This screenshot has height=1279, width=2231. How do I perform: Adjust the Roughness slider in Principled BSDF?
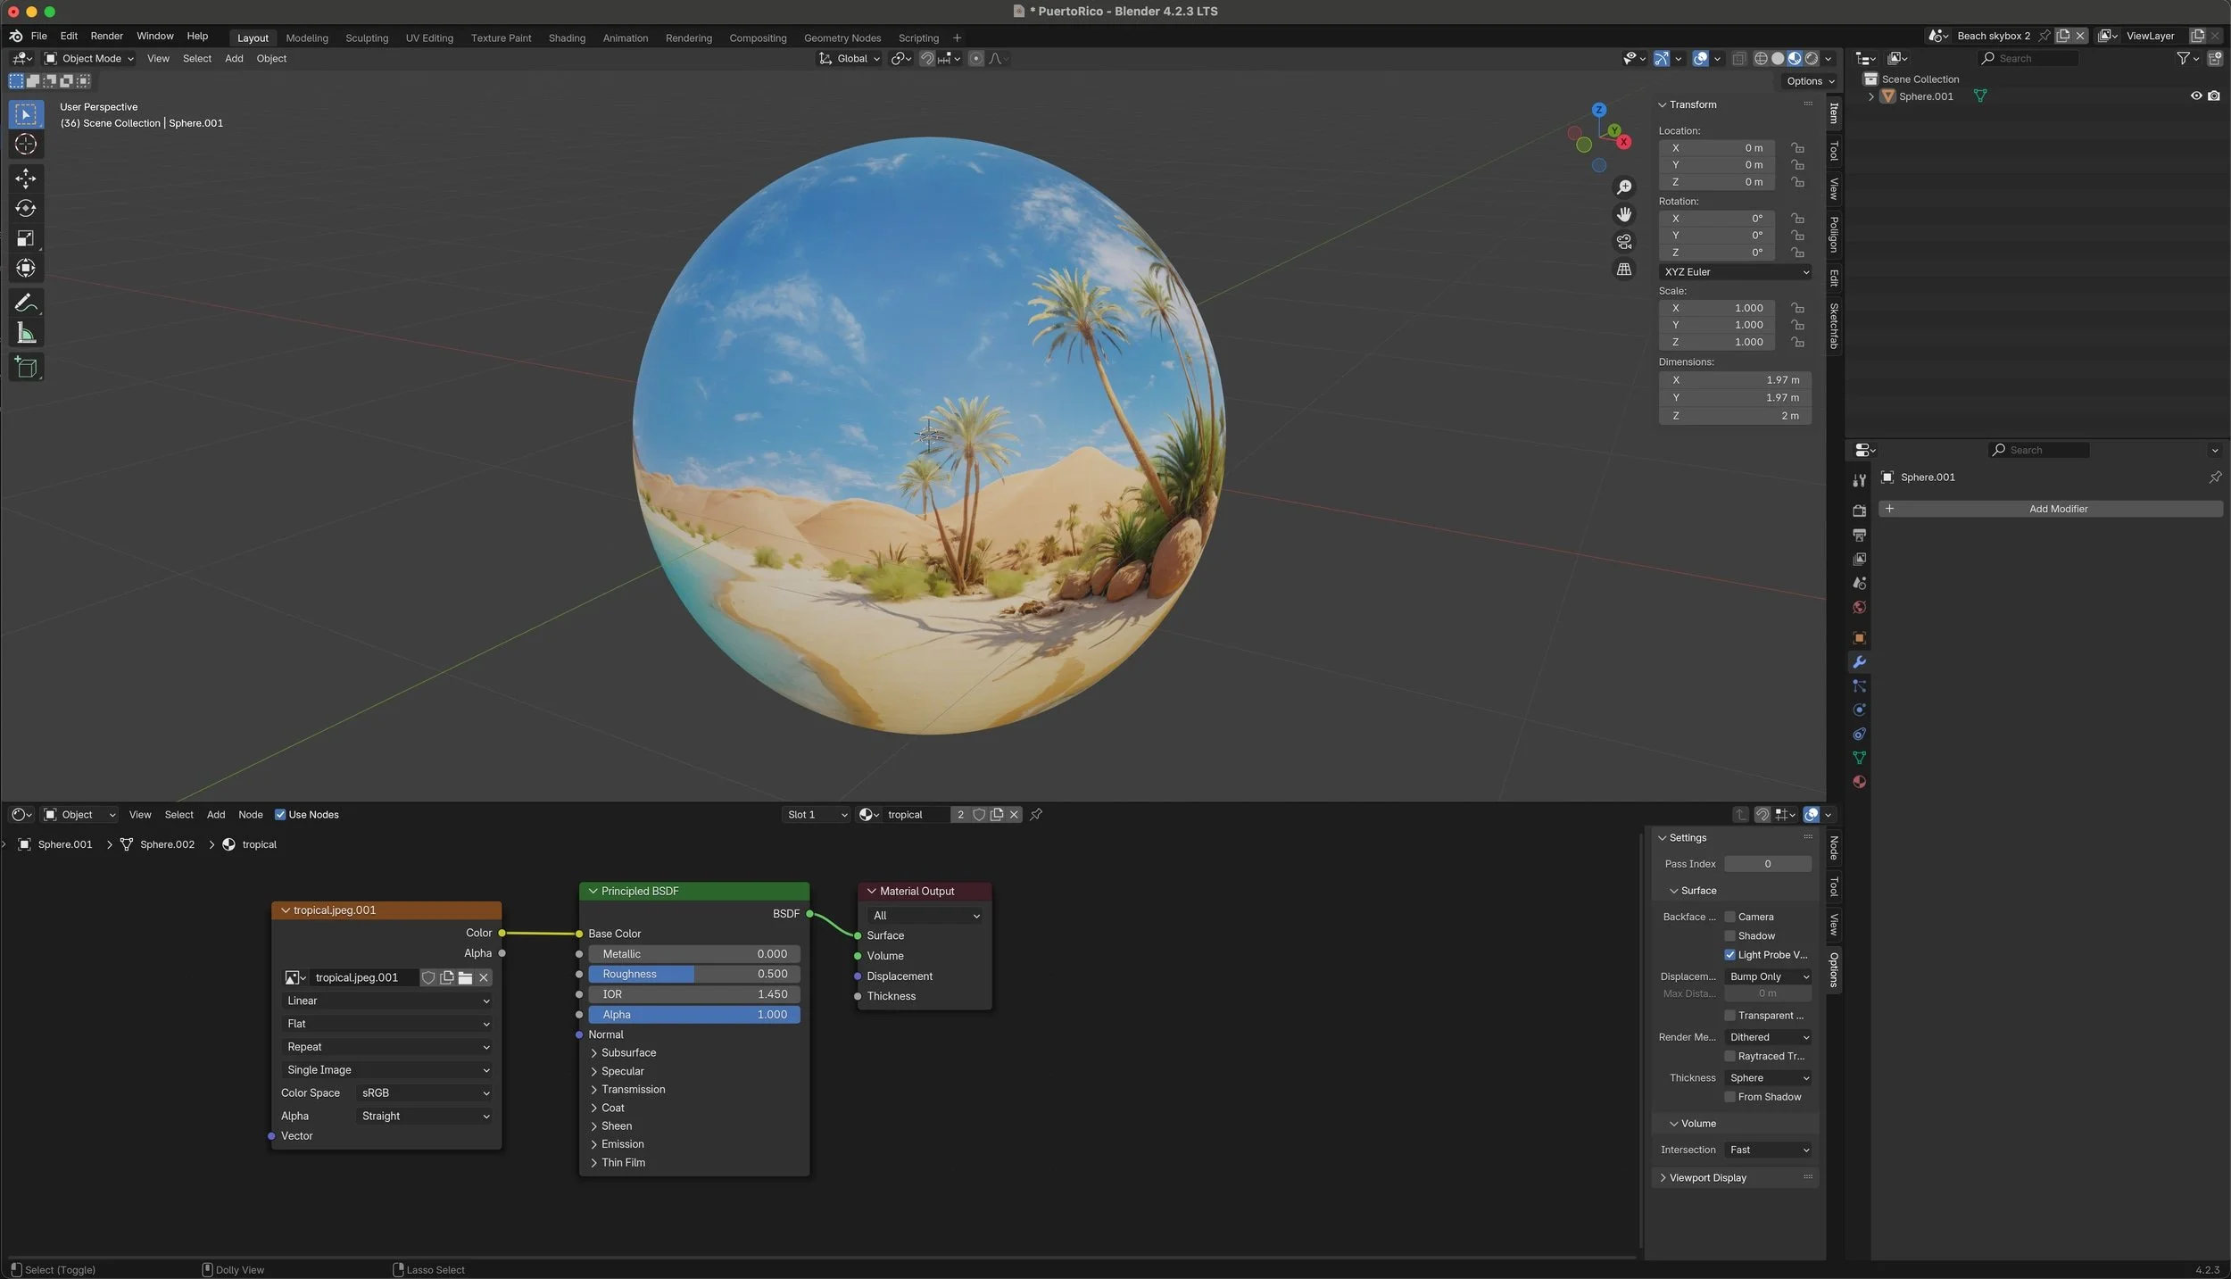693,974
